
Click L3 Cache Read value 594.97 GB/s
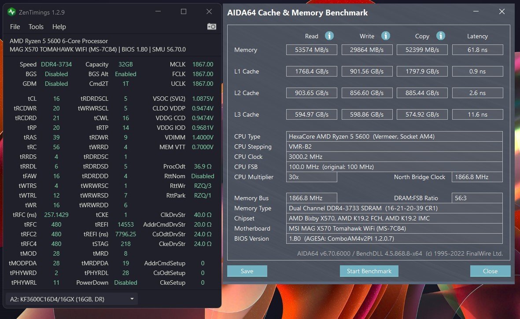point(312,114)
